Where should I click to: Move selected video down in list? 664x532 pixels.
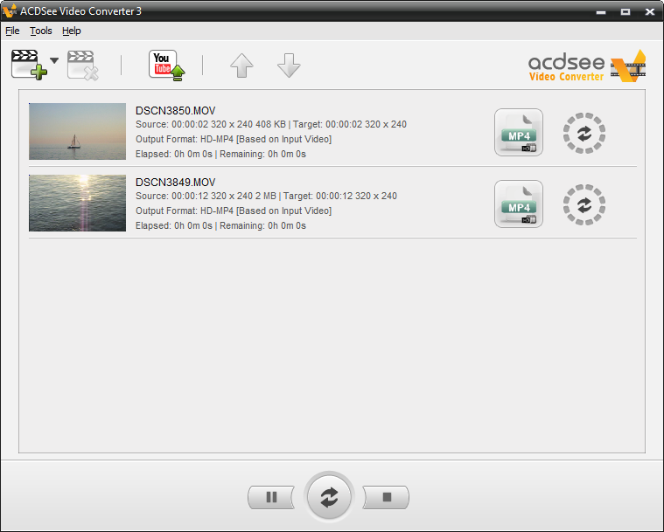(x=289, y=66)
